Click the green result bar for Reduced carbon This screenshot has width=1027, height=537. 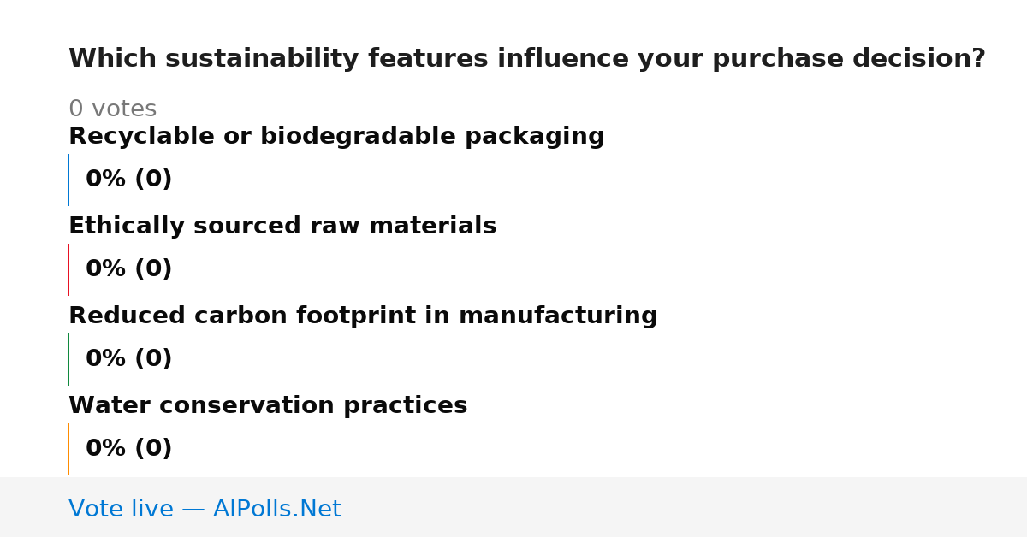[68, 359]
